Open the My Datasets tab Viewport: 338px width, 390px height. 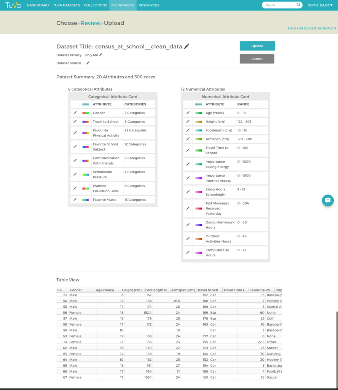(123, 5)
